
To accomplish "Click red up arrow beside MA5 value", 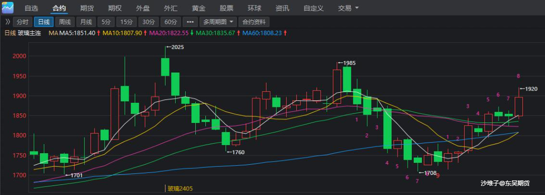I will click(x=99, y=33).
